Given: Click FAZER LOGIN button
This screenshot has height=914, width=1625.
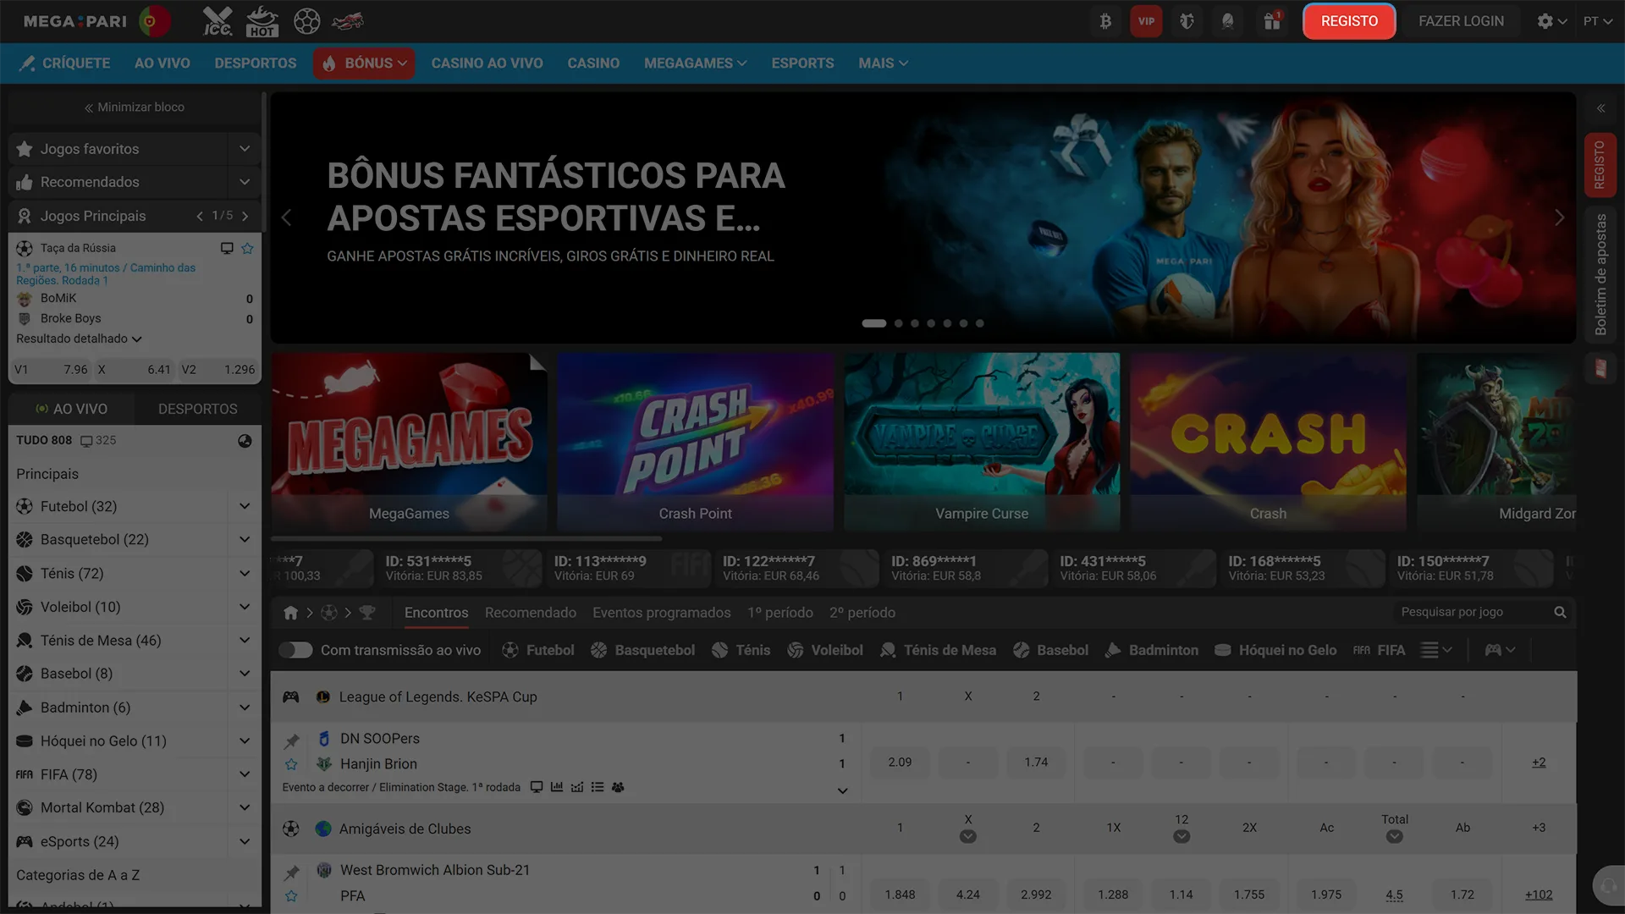Looking at the screenshot, I should 1461,21.
